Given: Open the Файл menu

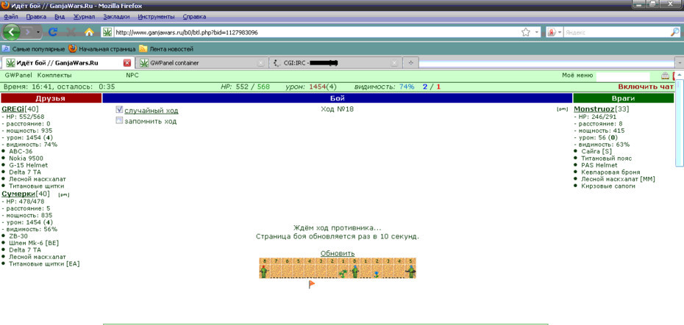Looking at the screenshot, I should coord(10,17).
